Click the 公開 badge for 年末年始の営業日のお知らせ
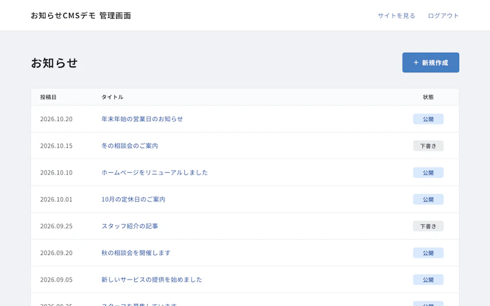This screenshot has height=306, width=490. pos(428,119)
